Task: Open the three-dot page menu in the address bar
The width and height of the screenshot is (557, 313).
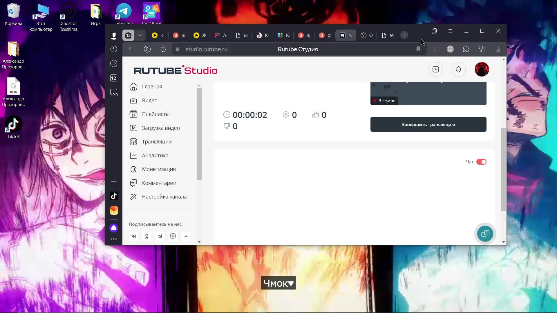Action: pyautogui.click(x=434, y=49)
